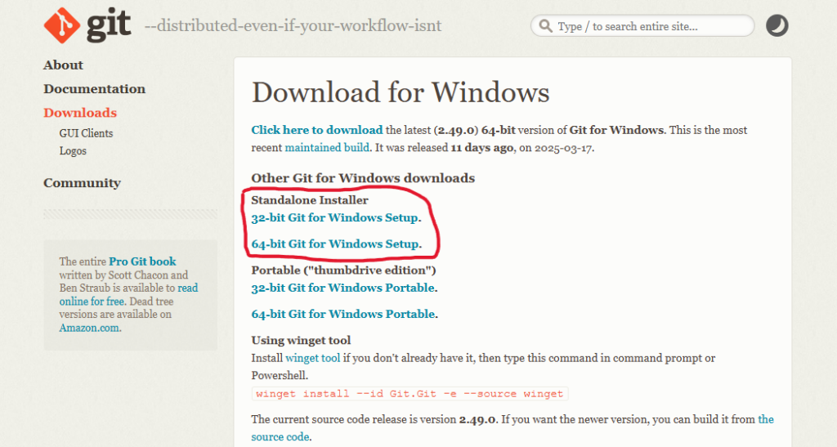The height and width of the screenshot is (447, 837).
Task: Open the About page
Action: click(63, 65)
